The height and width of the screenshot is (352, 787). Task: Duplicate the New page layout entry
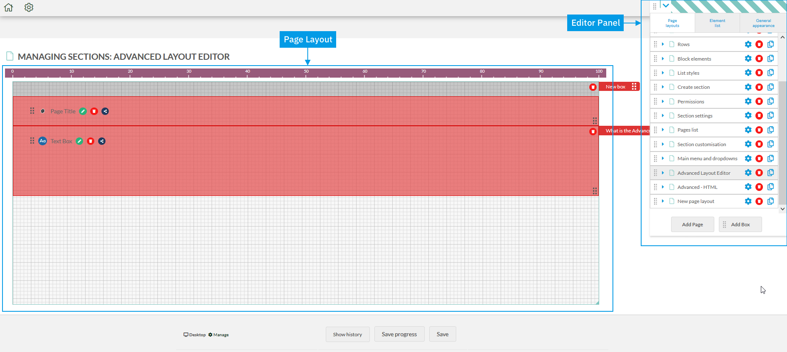tap(770, 201)
